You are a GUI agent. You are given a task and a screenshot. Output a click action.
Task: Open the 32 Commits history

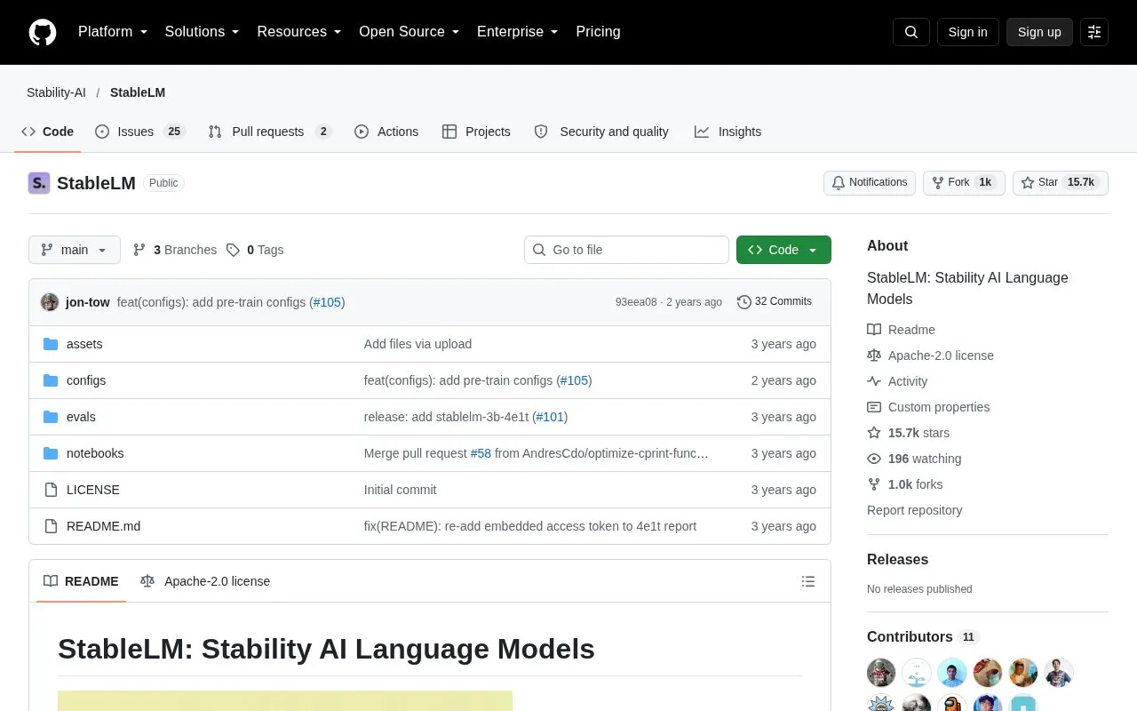(775, 302)
